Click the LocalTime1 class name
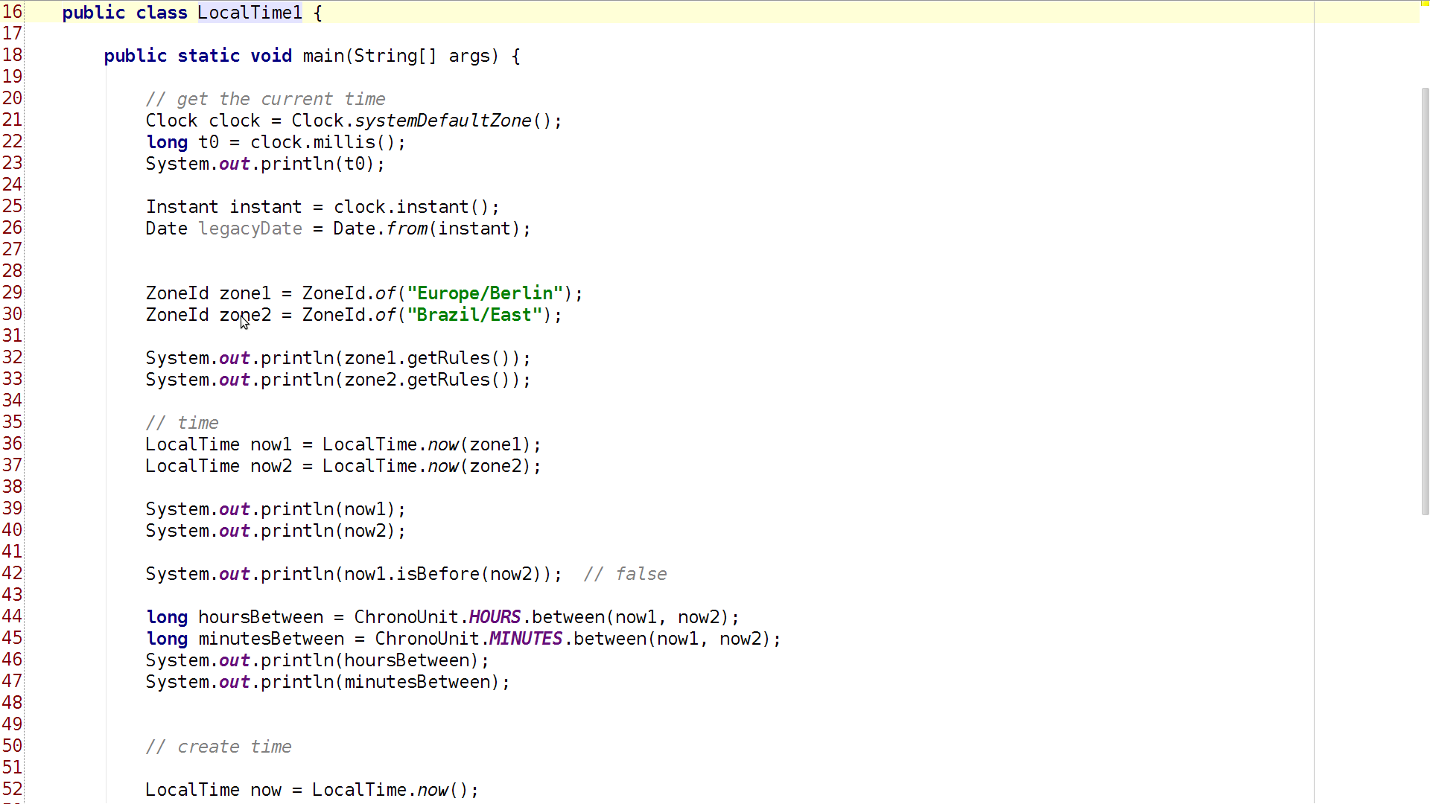The image size is (1430, 804). click(x=250, y=13)
